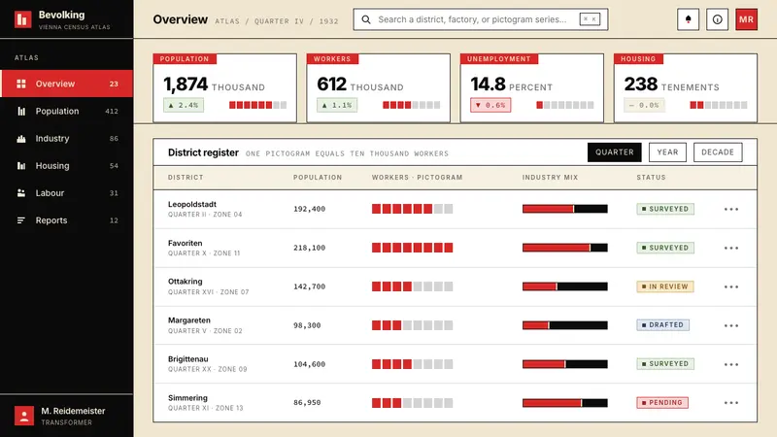This screenshot has height=437, width=777.
Task: Click Margareten industry mix bar
Action: point(565,325)
